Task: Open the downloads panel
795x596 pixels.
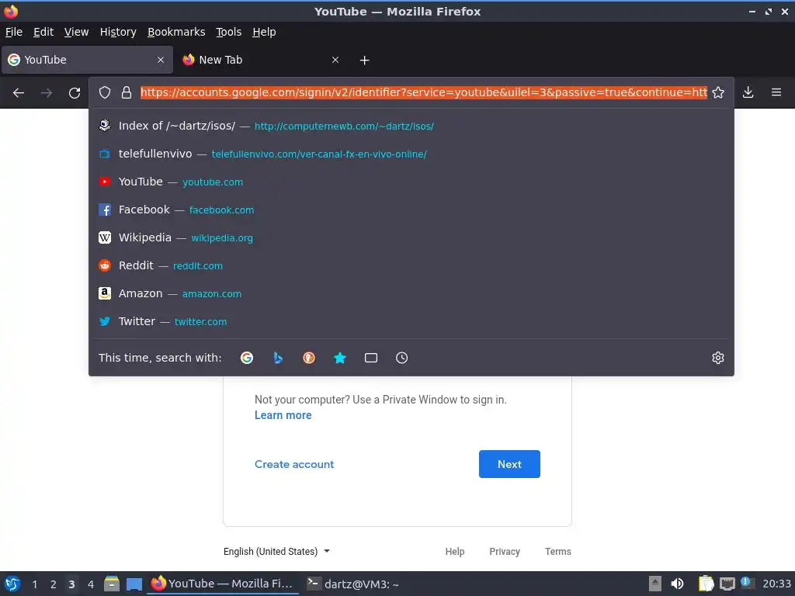Action: (748, 92)
